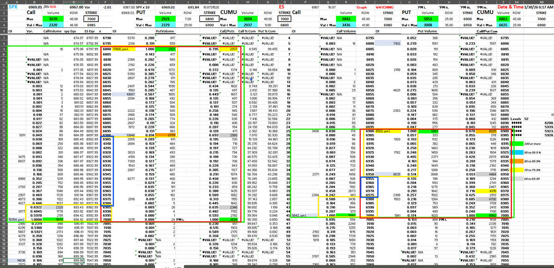Screen dimensions: 554x268
Task: Select the boxed SPX Call strike 7000 cell
Action: click(91, 18)
